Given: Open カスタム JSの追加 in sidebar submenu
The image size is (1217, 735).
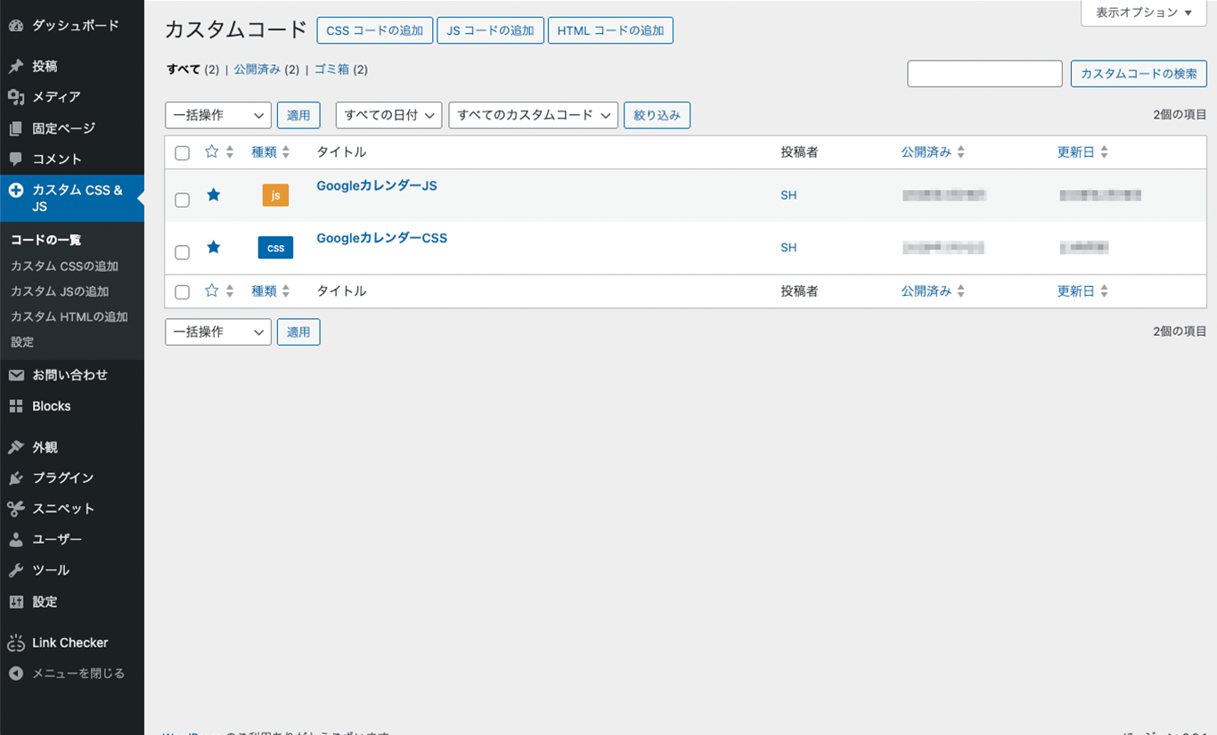Looking at the screenshot, I should [60, 291].
